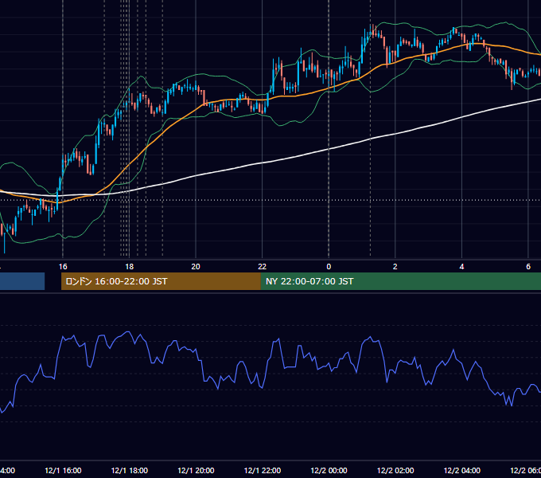Screen dimensions: 541x478
Task: Click the '18' hour label under price chart
Action: tap(129, 267)
